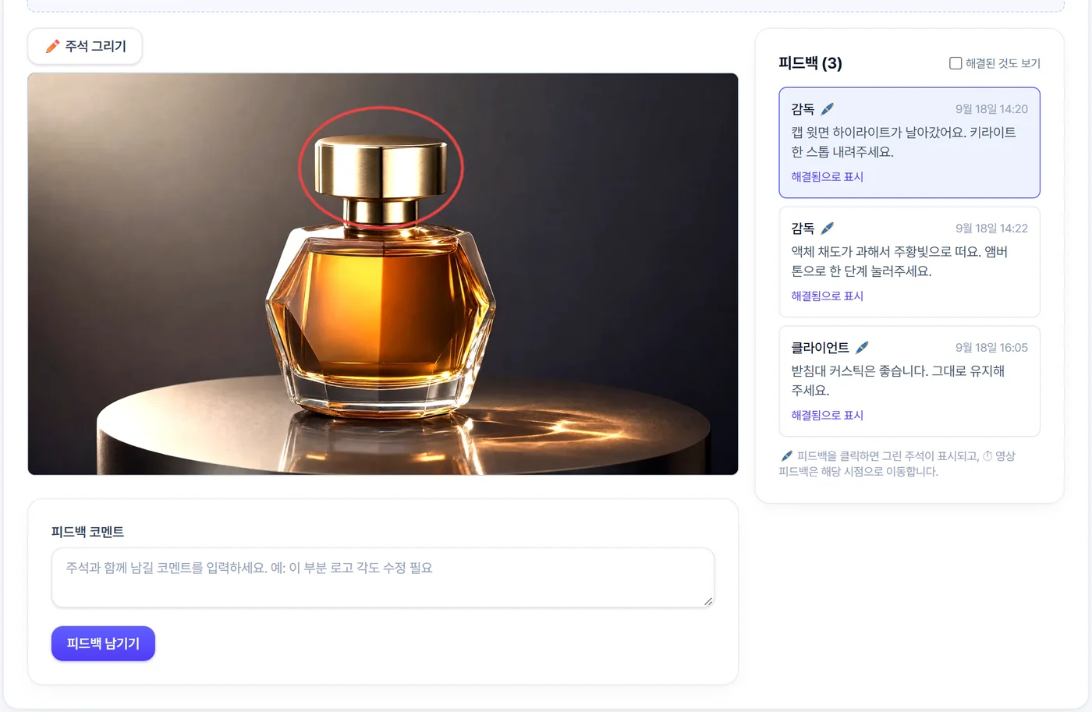Click the 피드백 (3) heading
This screenshot has height=712, width=1092.
pyautogui.click(x=810, y=63)
